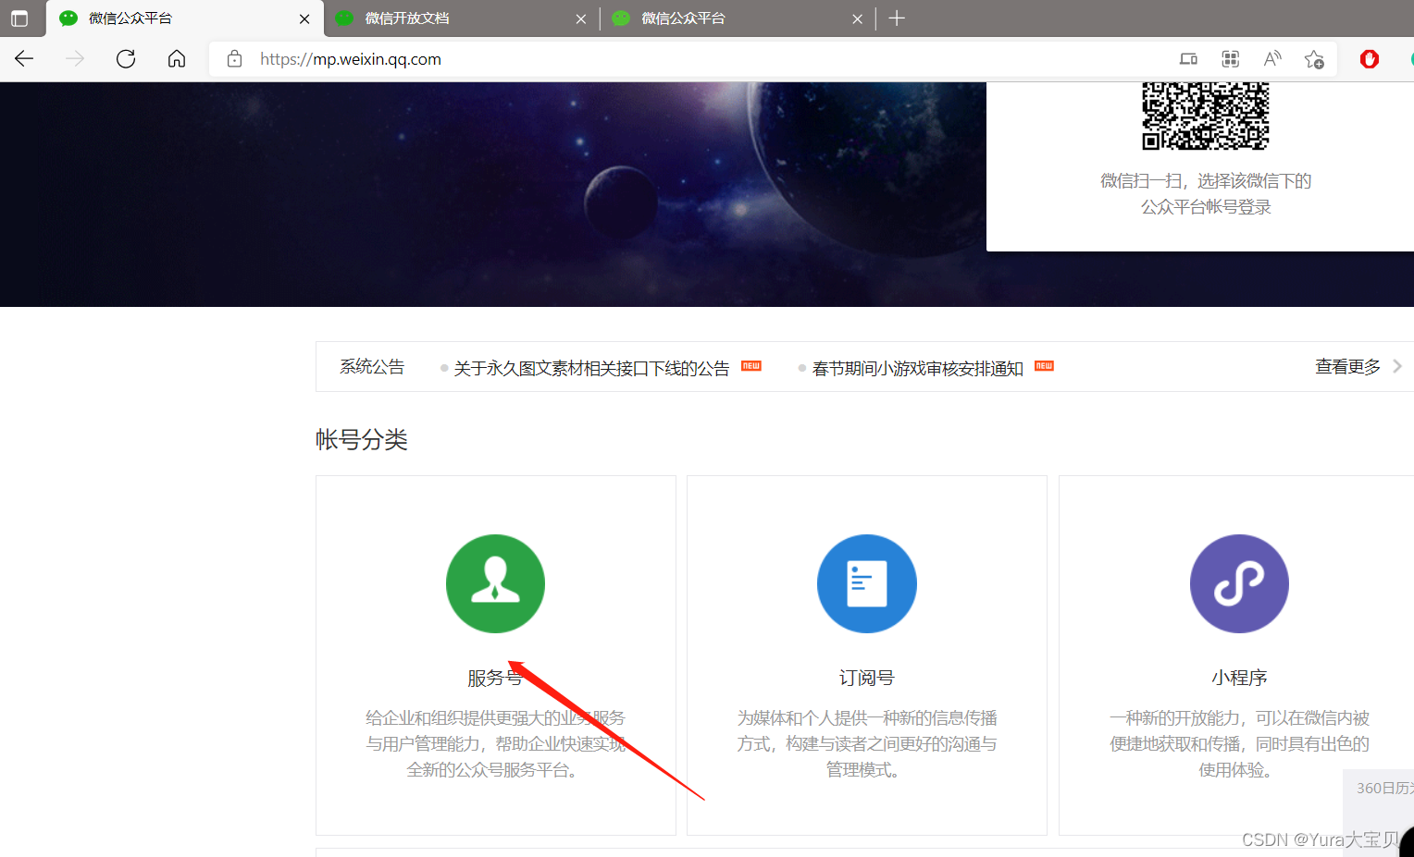This screenshot has width=1414, height=857.
Task: Select the first 微信公众平台 tab
Action: tap(184, 18)
